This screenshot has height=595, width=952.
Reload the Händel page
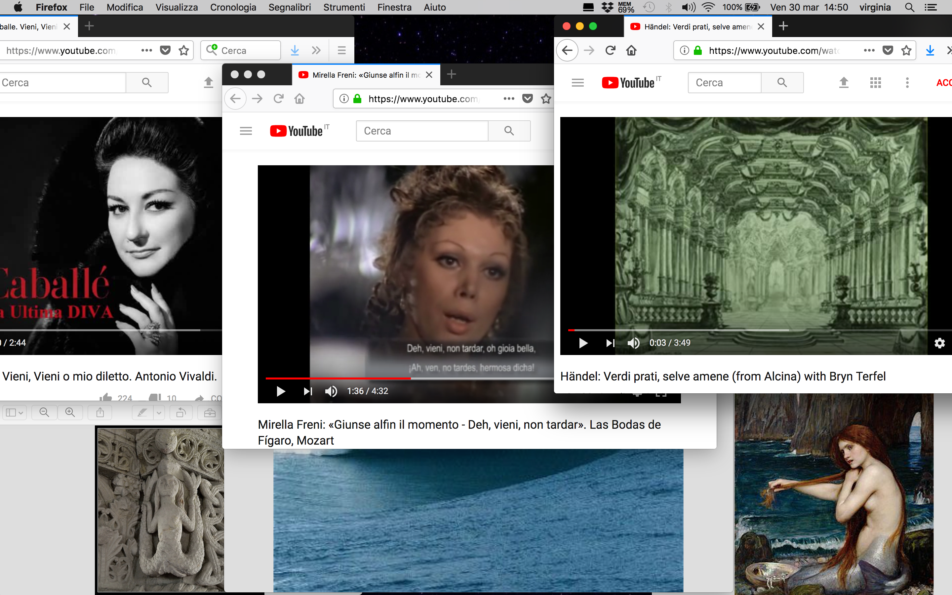click(x=610, y=50)
